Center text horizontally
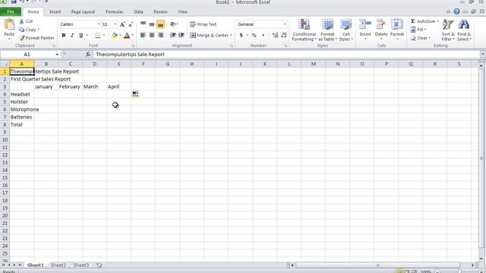486x273 pixels. (152, 36)
